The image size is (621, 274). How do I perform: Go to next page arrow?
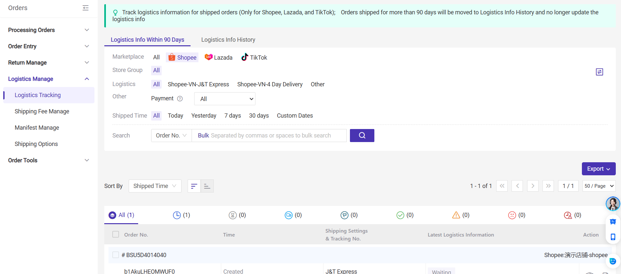coord(533,186)
